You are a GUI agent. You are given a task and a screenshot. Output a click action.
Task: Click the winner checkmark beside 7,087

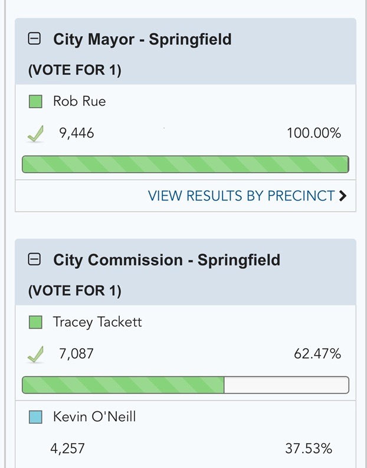(x=36, y=355)
